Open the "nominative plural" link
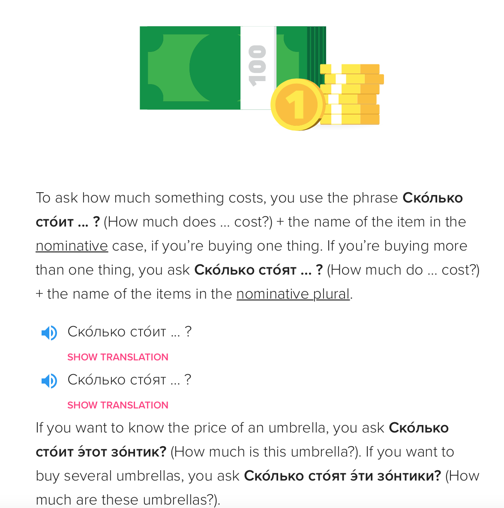Image resolution: width=504 pixels, height=508 pixels. [293, 294]
